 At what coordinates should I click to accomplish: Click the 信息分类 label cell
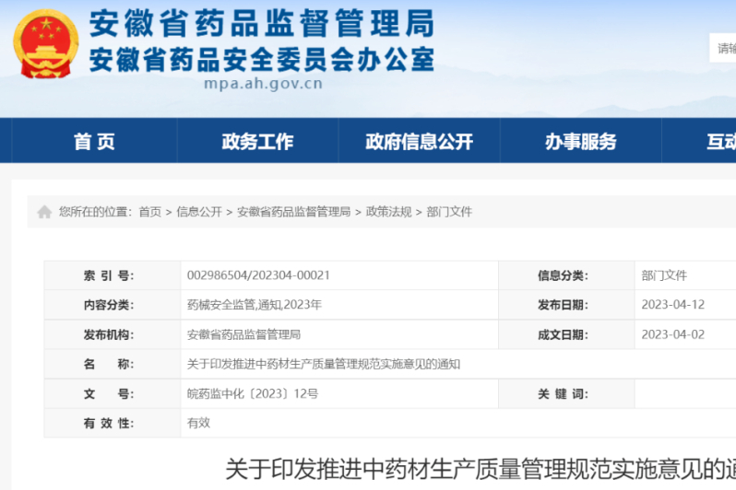click(x=566, y=275)
